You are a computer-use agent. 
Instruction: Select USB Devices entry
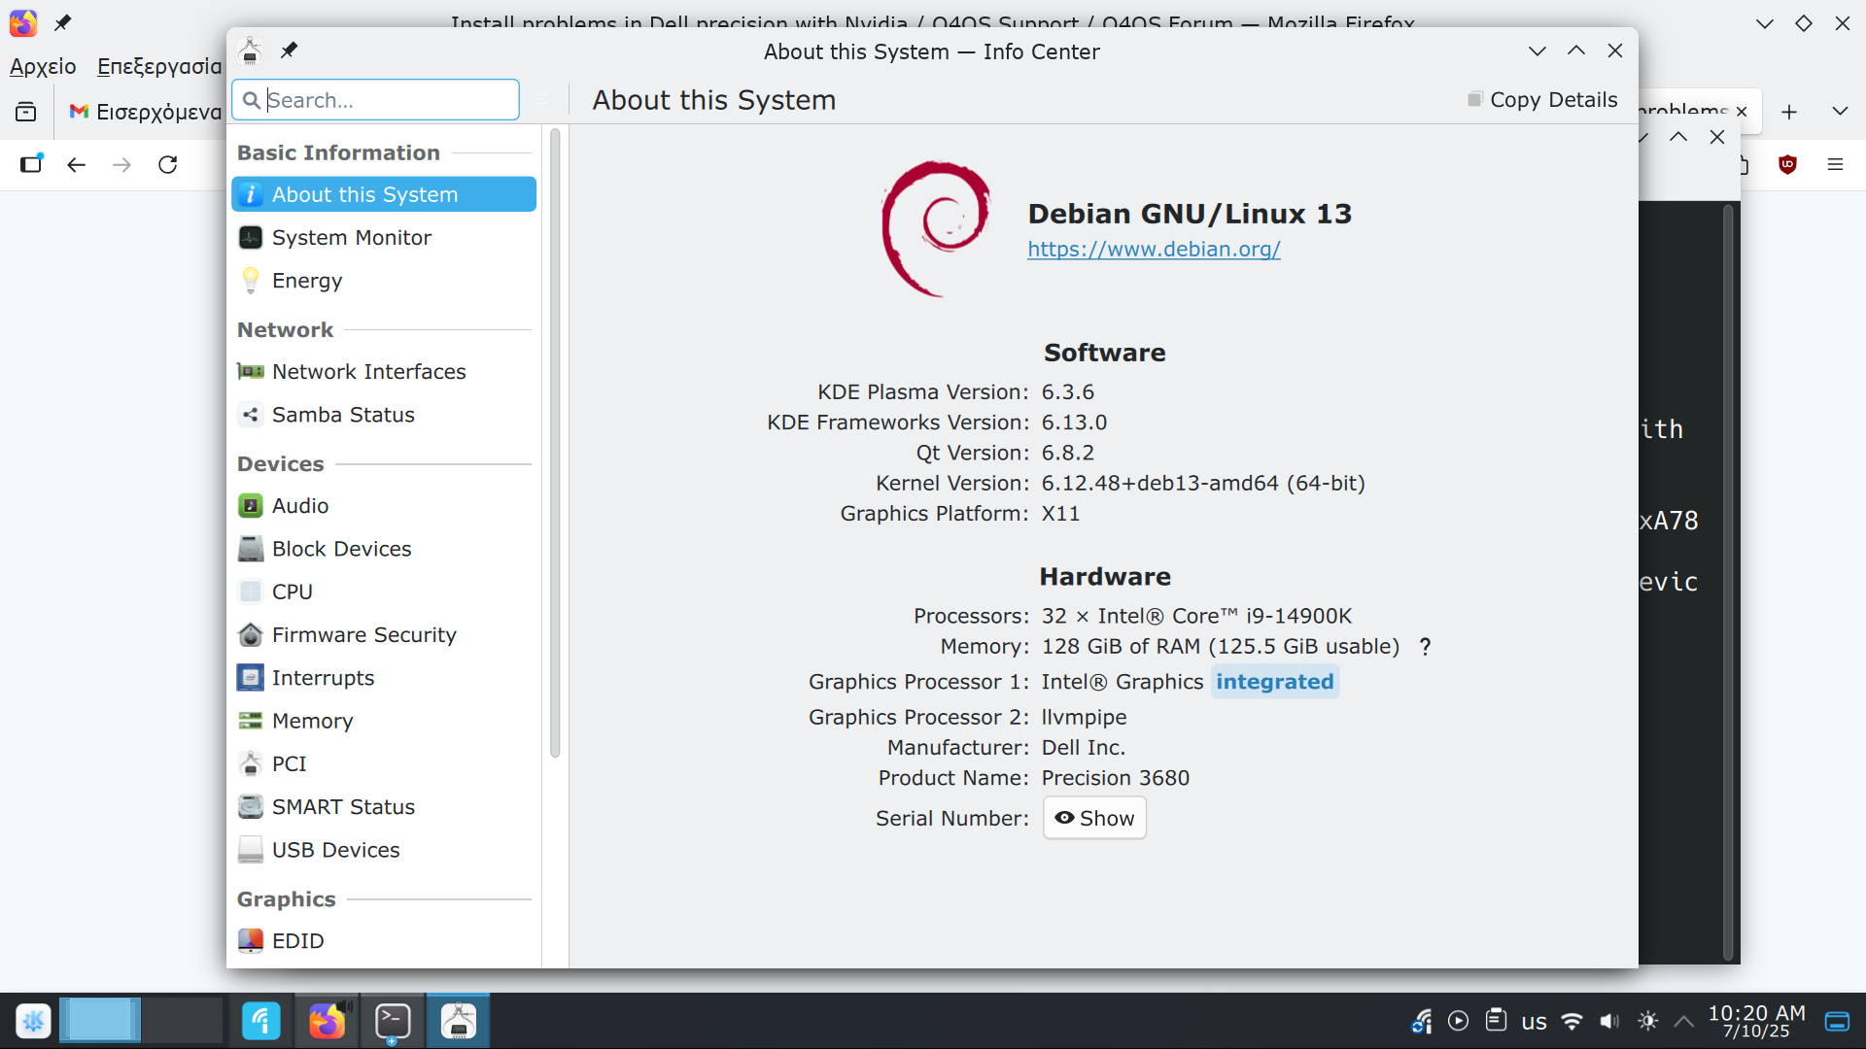coord(335,850)
